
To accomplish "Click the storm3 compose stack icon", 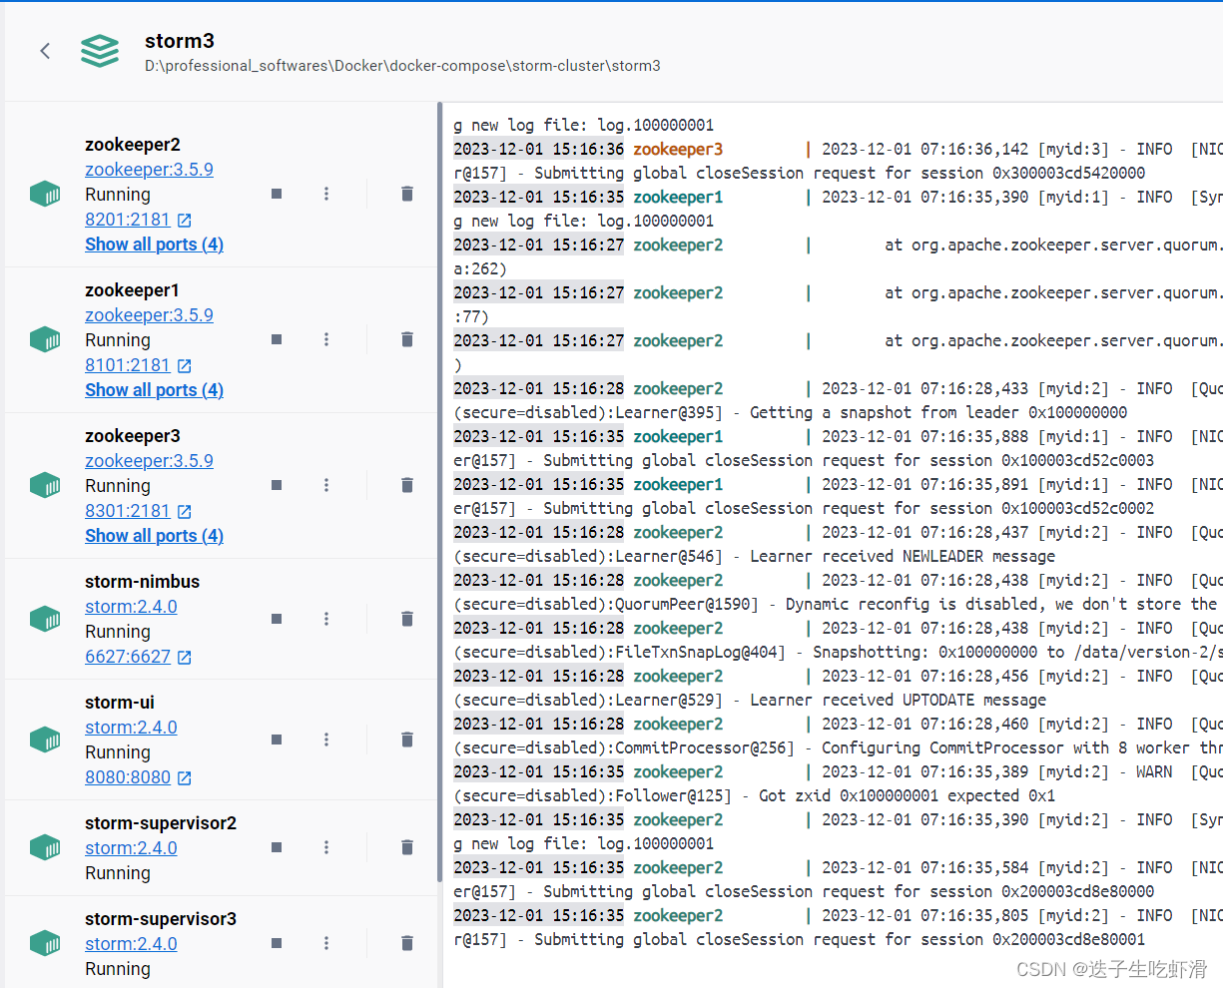I will click(x=99, y=51).
